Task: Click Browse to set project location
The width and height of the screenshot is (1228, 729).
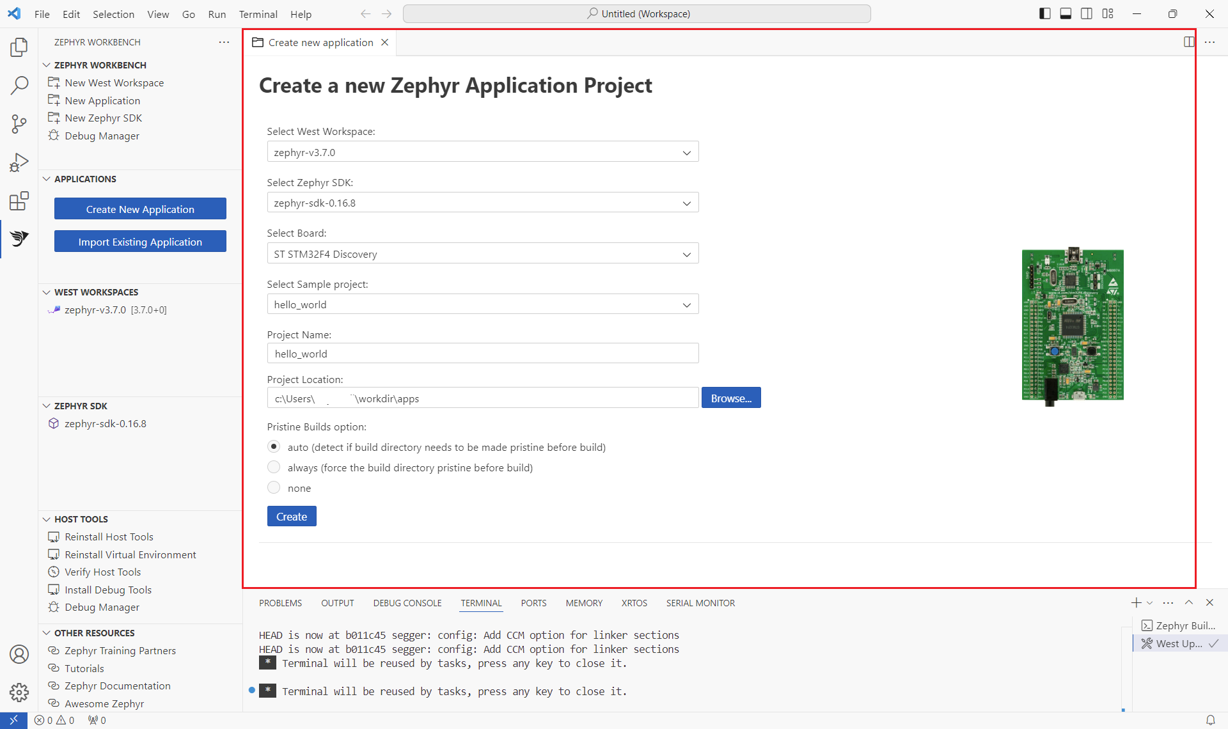Action: [731, 398]
